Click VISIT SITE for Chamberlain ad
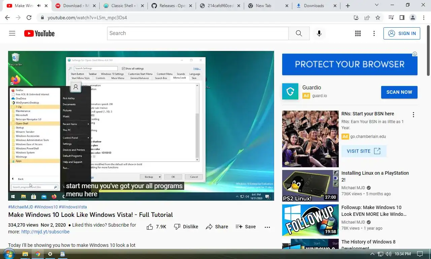 tap(364, 151)
